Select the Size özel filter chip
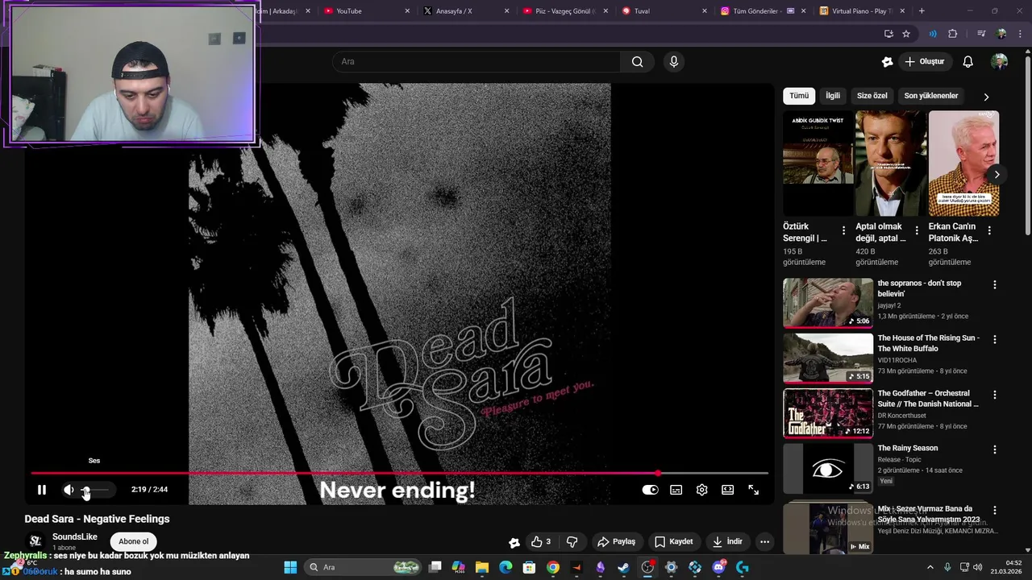 [872, 96]
